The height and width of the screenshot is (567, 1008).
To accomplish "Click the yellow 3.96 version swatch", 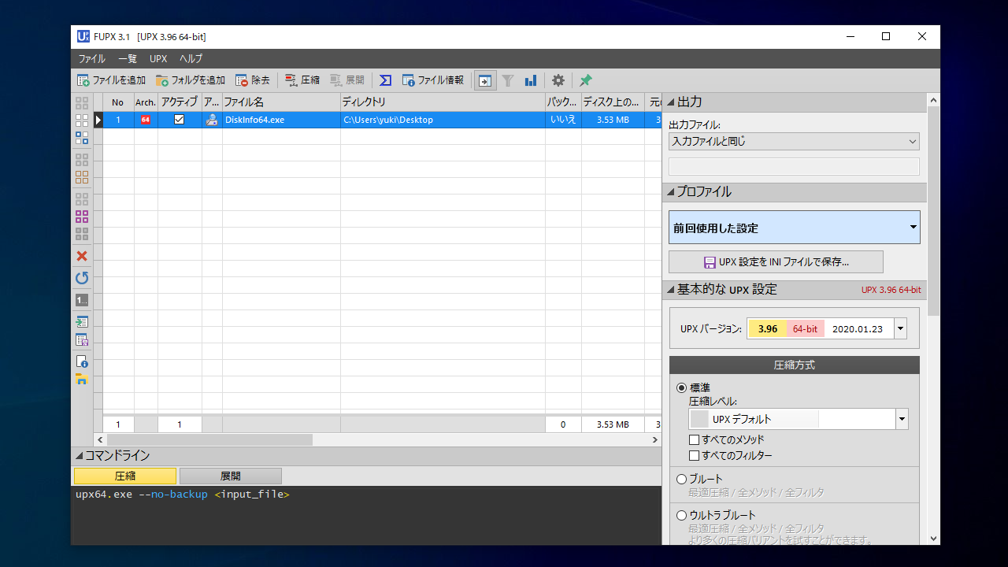I will (x=767, y=328).
